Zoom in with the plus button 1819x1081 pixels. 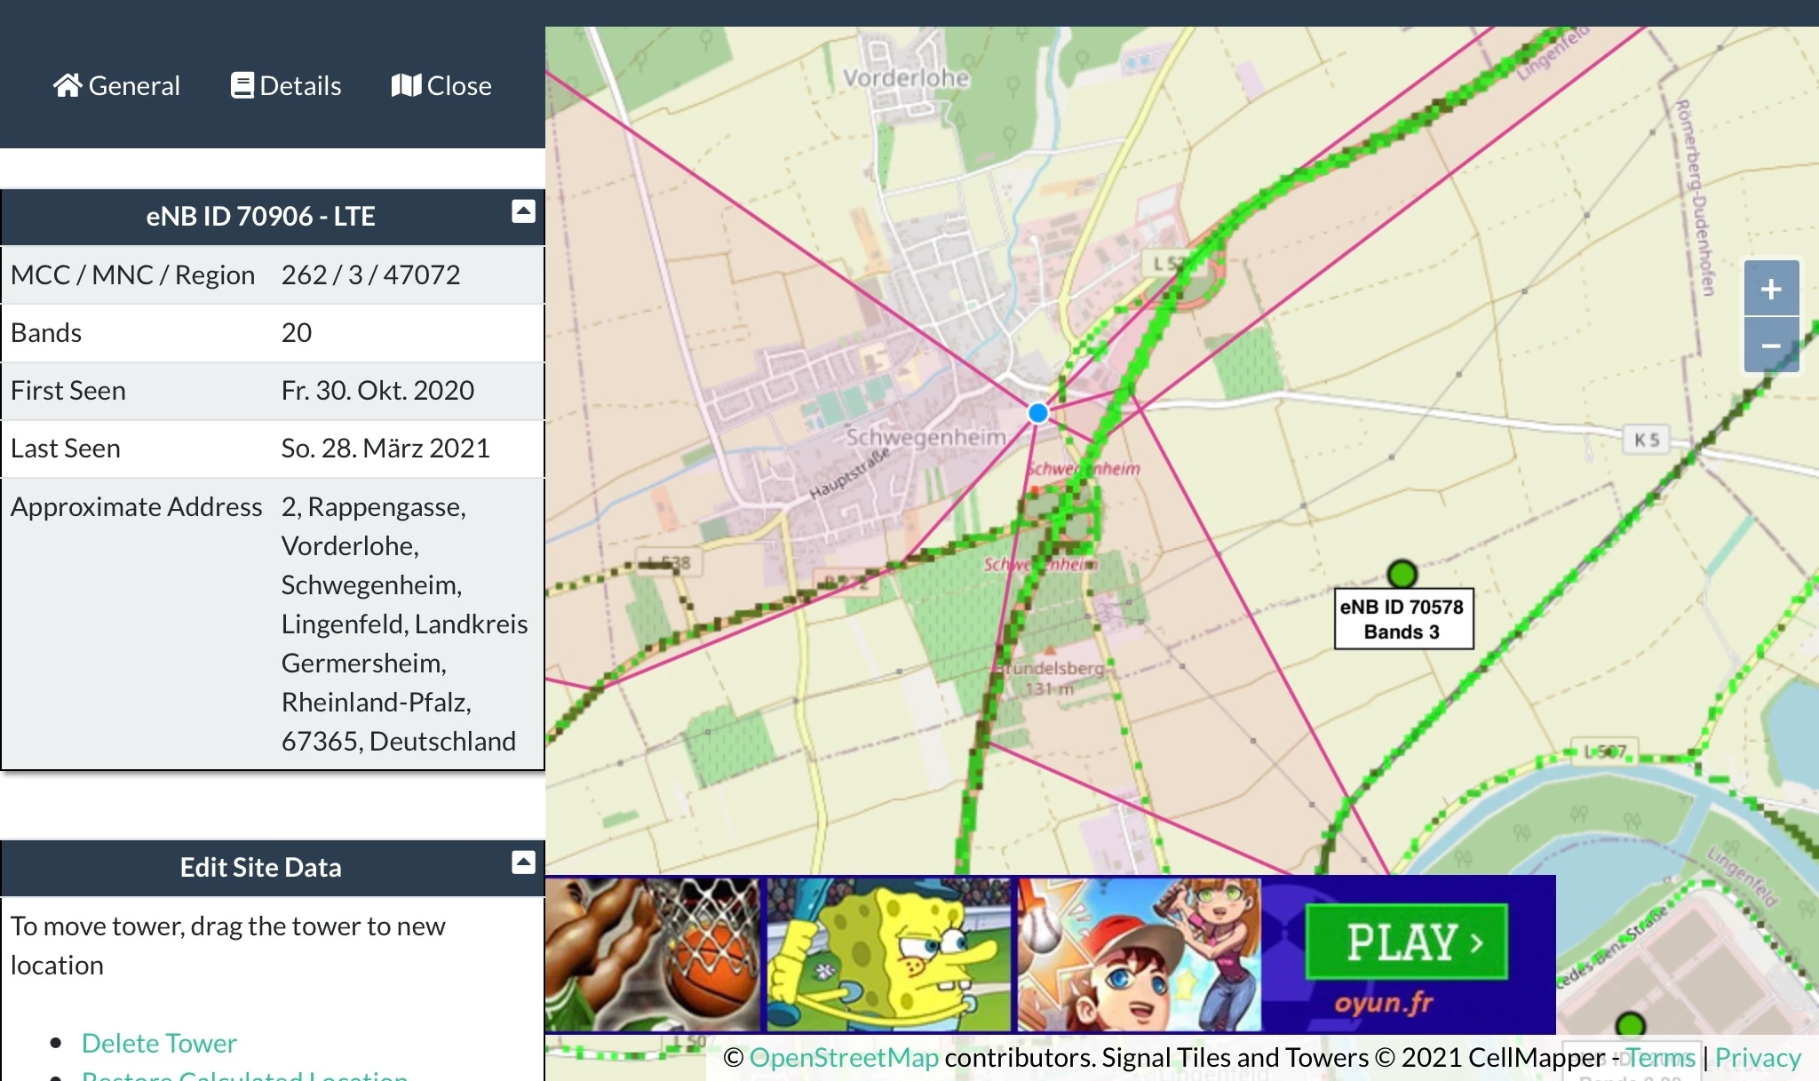pyautogui.click(x=1770, y=289)
